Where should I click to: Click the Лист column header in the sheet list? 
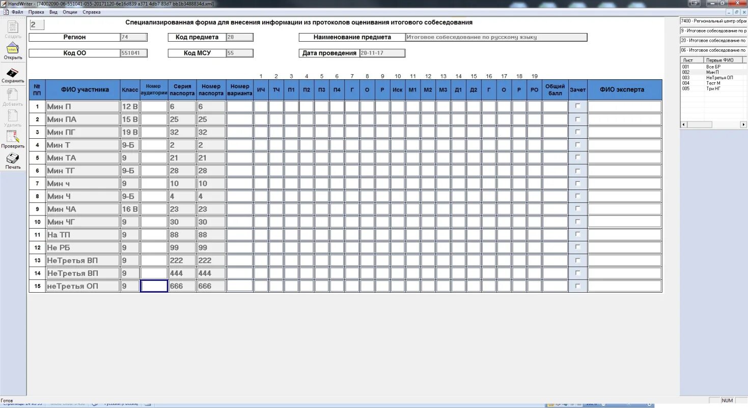(692, 60)
